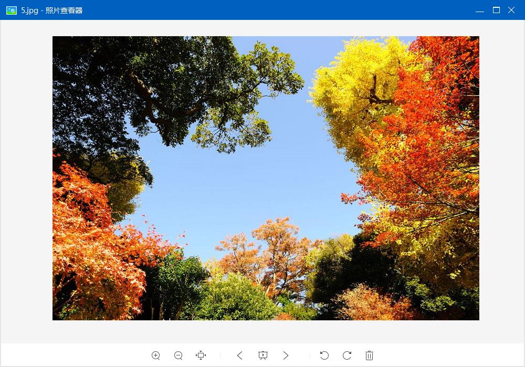Go to previous photo arrow
This screenshot has height=367, width=525.
pyautogui.click(x=240, y=355)
